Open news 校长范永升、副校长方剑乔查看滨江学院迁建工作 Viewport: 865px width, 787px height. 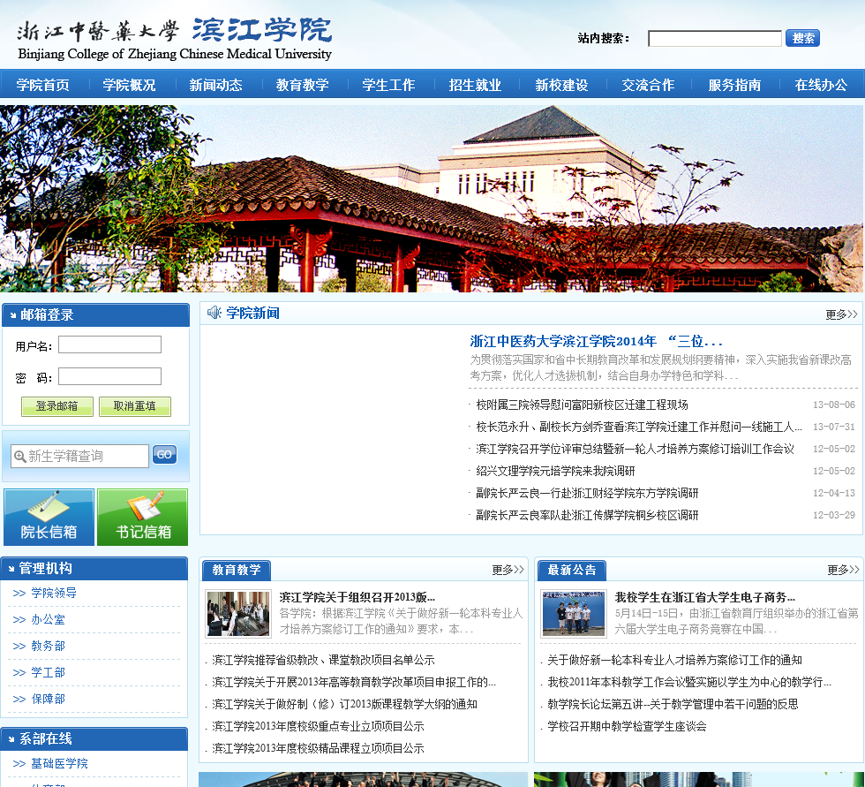click(639, 428)
